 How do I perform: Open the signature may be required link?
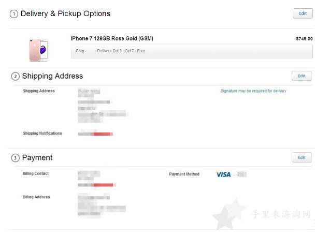[253, 91]
